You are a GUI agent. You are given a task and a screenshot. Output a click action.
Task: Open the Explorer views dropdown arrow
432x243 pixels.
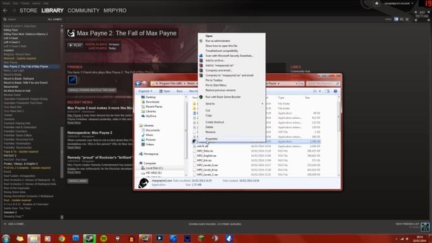(320, 91)
